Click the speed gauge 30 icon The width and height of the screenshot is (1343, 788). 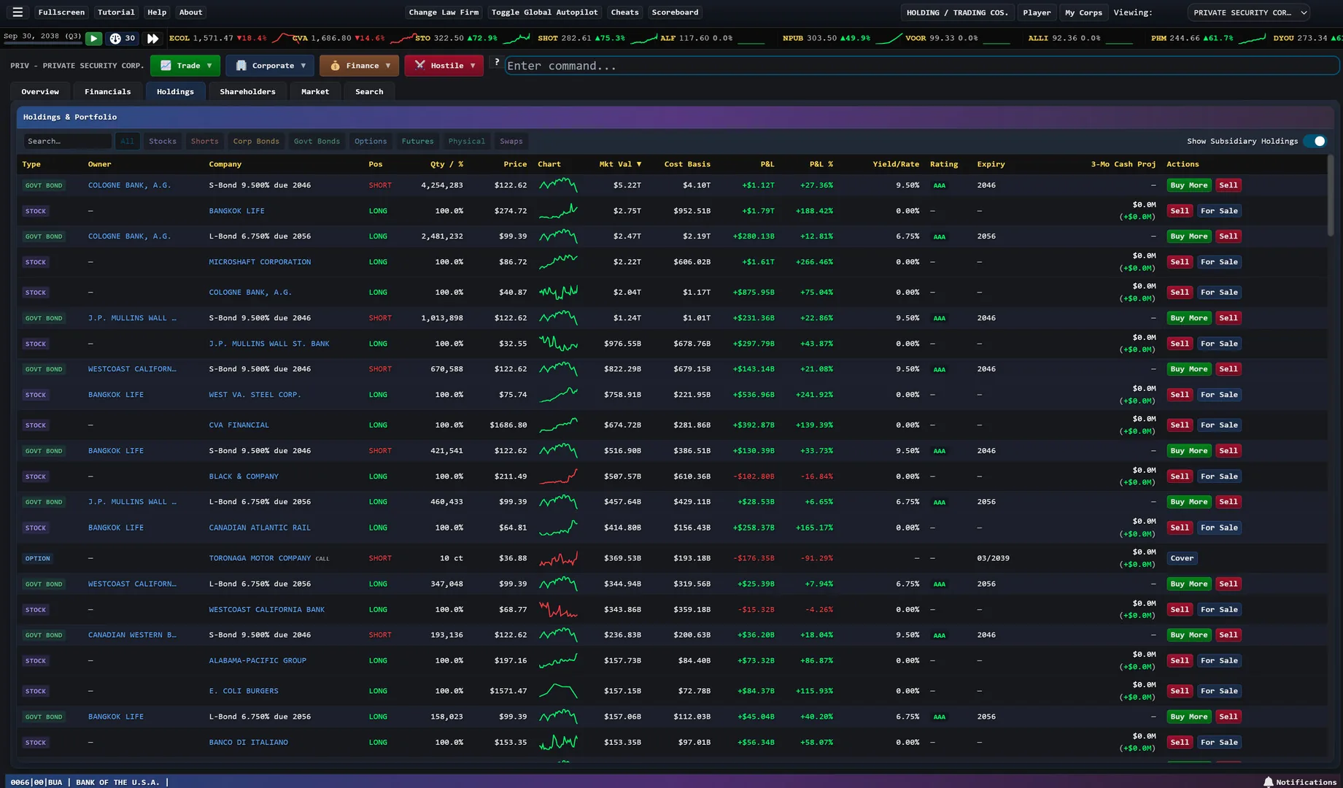click(123, 39)
